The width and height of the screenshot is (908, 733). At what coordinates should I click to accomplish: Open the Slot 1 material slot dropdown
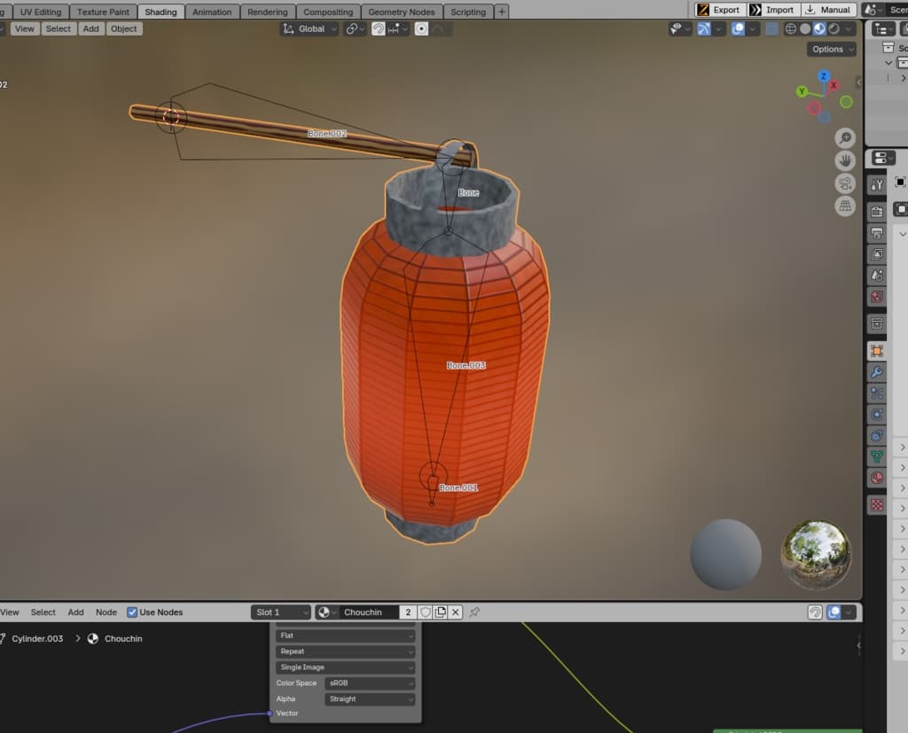pos(280,612)
